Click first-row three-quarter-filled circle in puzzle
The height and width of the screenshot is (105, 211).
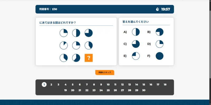click(x=89, y=33)
